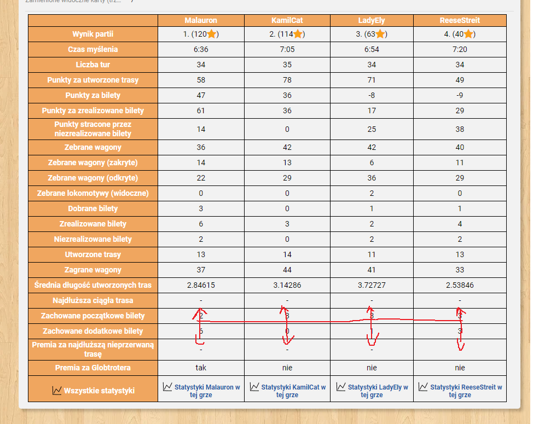
Task: Open Statystyki Malauron w tej grze link
Action: point(207,391)
